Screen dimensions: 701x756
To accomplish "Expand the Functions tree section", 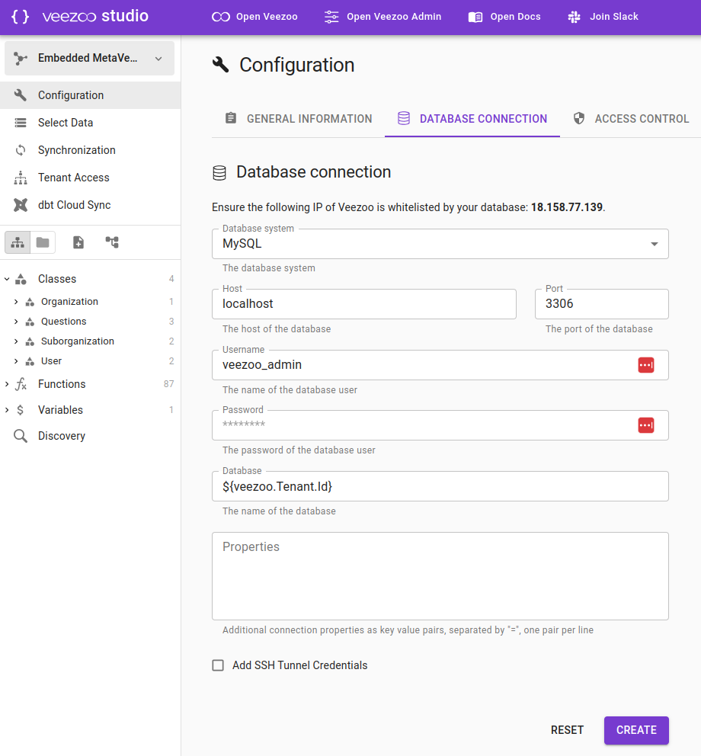I will (7, 384).
